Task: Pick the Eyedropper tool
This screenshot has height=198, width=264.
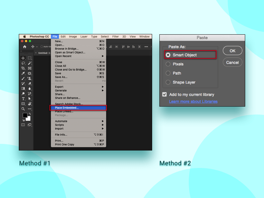Action: click(x=23, y=73)
